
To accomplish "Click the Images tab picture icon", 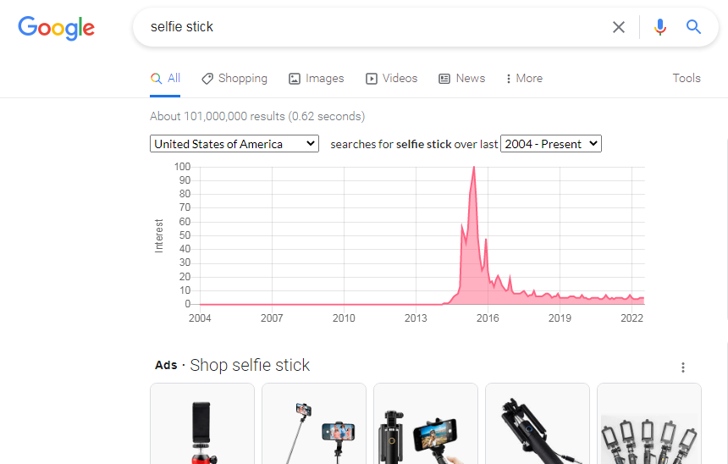I will (x=295, y=79).
